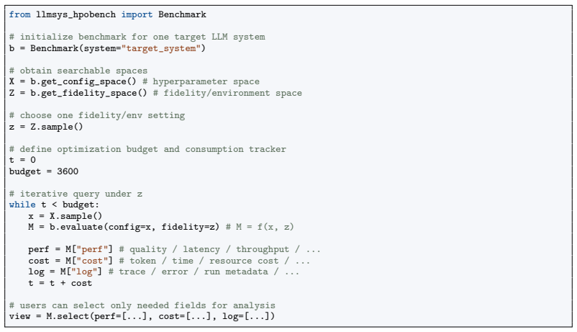Click the 'import' keyword
The width and height of the screenshot is (577, 332).
137,14
